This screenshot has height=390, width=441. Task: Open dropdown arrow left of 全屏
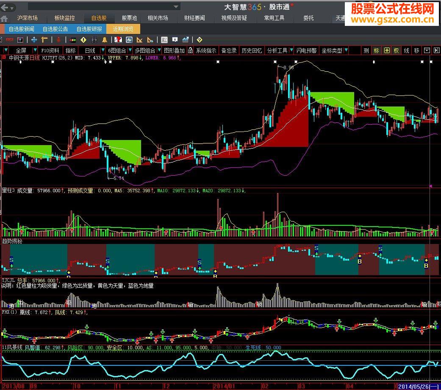(6, 50)
